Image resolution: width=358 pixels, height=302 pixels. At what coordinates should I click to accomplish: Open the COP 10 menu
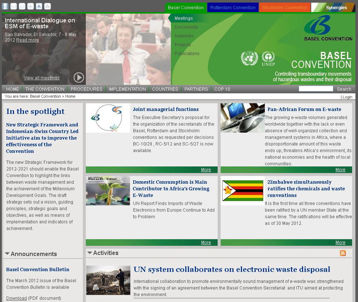(x=222, y=89)
